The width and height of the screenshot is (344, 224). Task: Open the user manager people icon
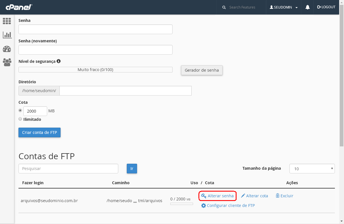click(x=7, y=62)
